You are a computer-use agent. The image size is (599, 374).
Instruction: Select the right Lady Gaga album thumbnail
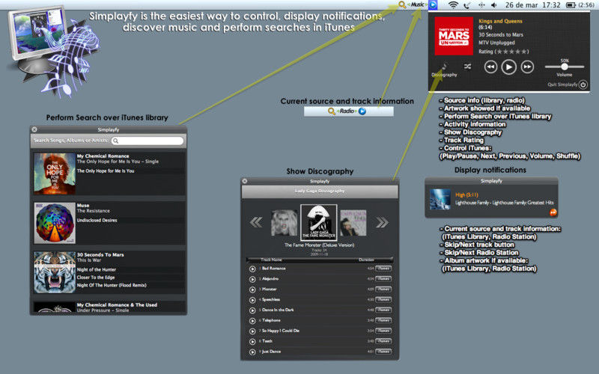tap(353, 223)
